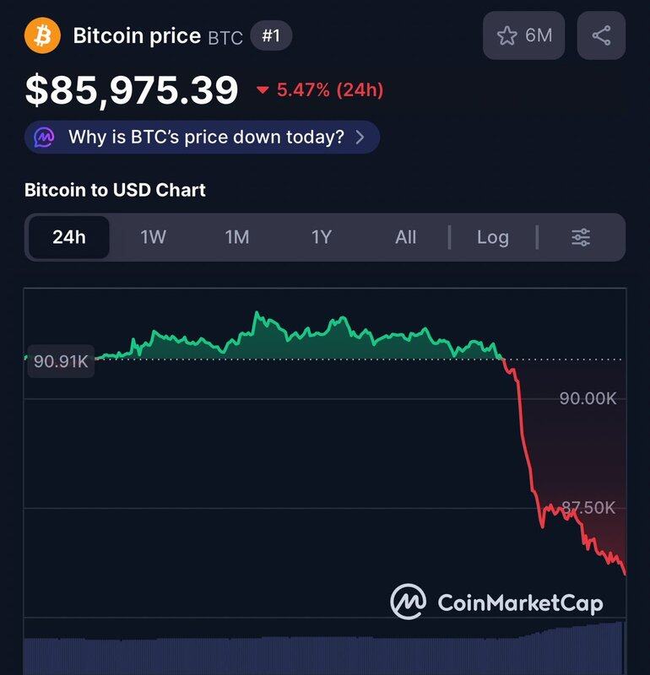
Task: Switch to the 1M chart range
Action: click(237, 237)
